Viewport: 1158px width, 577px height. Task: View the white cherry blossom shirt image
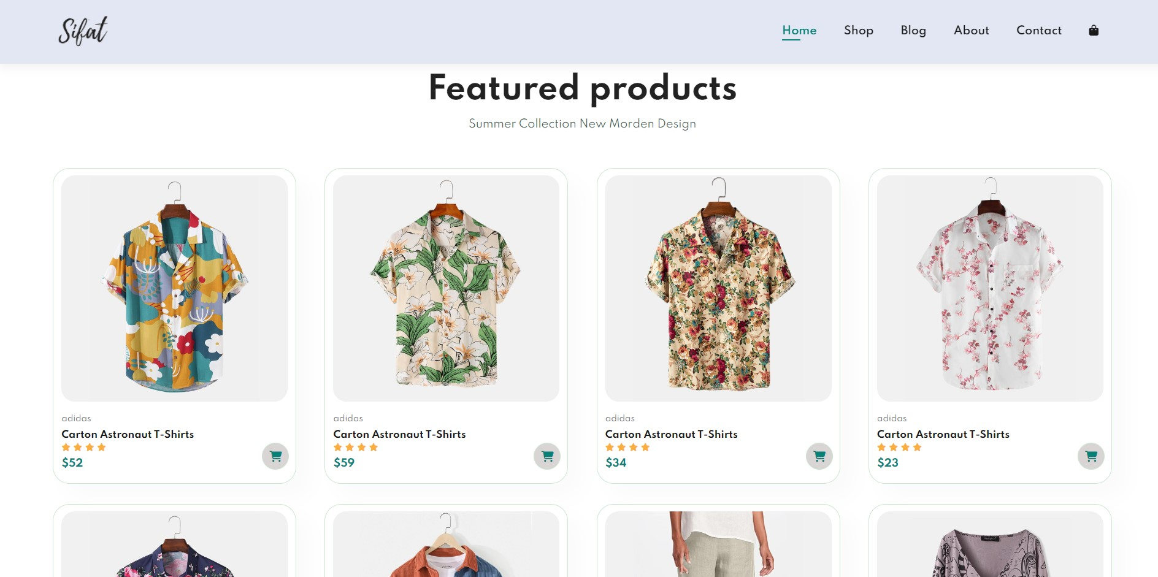pos(990,288)
